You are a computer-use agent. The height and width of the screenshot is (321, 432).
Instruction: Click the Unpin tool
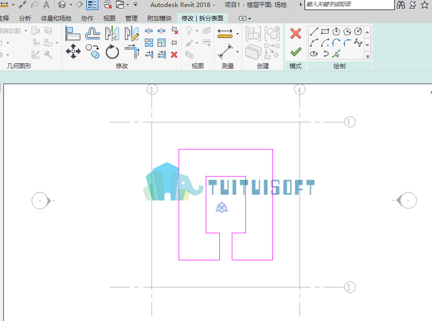pyautogui.click(x=174, y=30)
